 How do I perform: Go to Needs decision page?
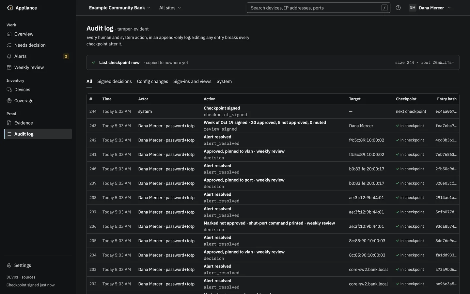coord(38,45)
